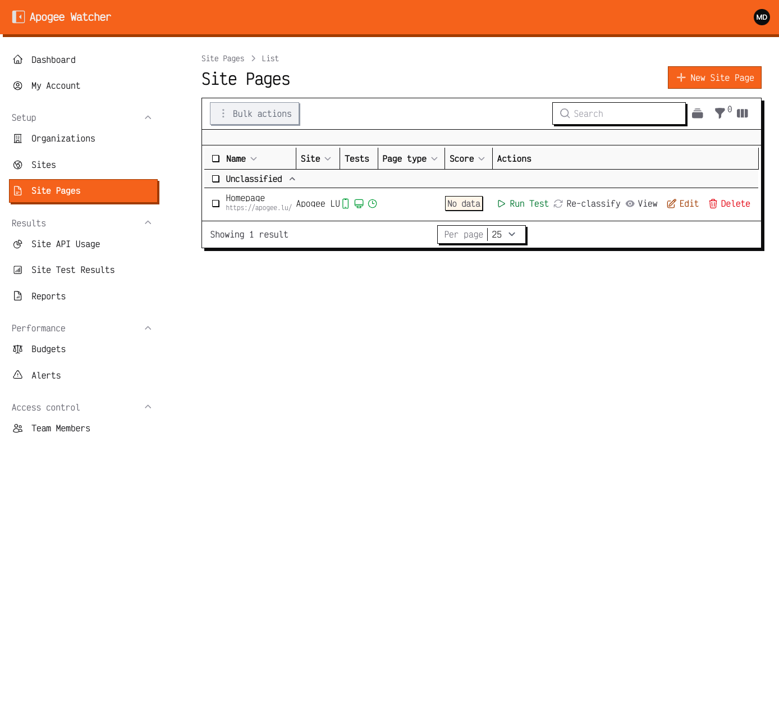779x702 pixels.
Task: Sort table by Page type column
Action: (x=410, y=159)
